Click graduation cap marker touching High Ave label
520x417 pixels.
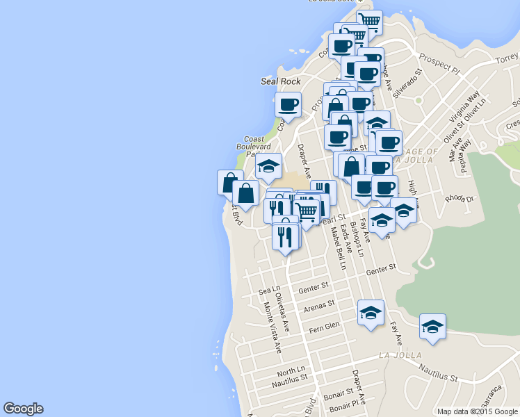[x=405, y=209]
